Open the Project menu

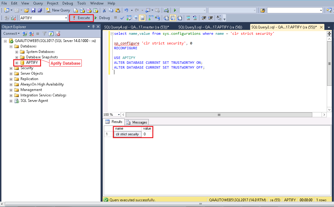point(52,3)
